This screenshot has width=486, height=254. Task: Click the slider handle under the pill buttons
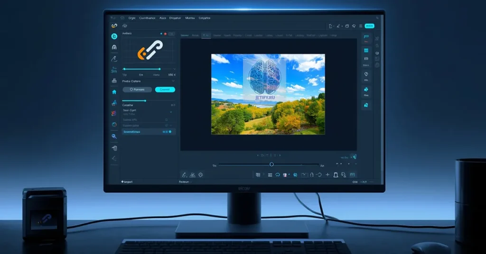pos(145,100)
